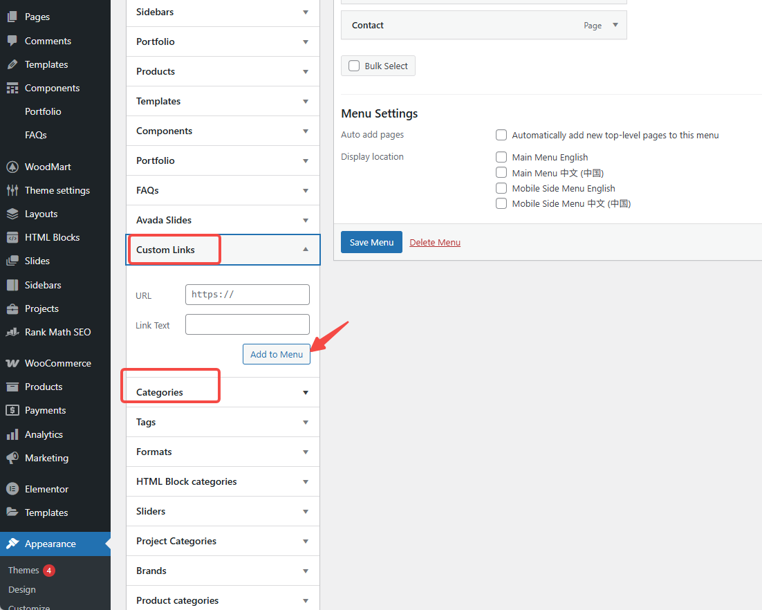Collapse the Custom Links panel

306,250
